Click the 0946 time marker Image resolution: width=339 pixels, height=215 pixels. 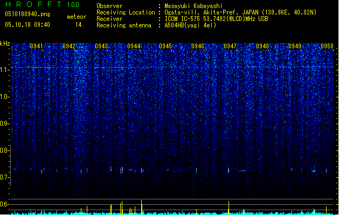point(198,46)
